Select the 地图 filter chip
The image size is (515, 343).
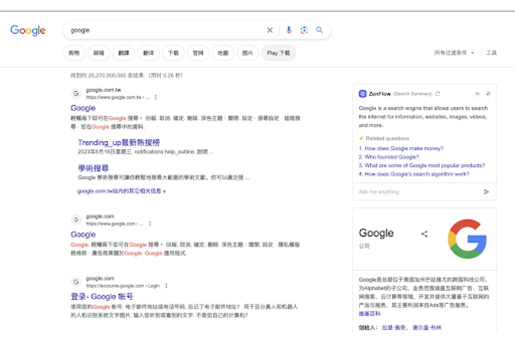[223, 53]
